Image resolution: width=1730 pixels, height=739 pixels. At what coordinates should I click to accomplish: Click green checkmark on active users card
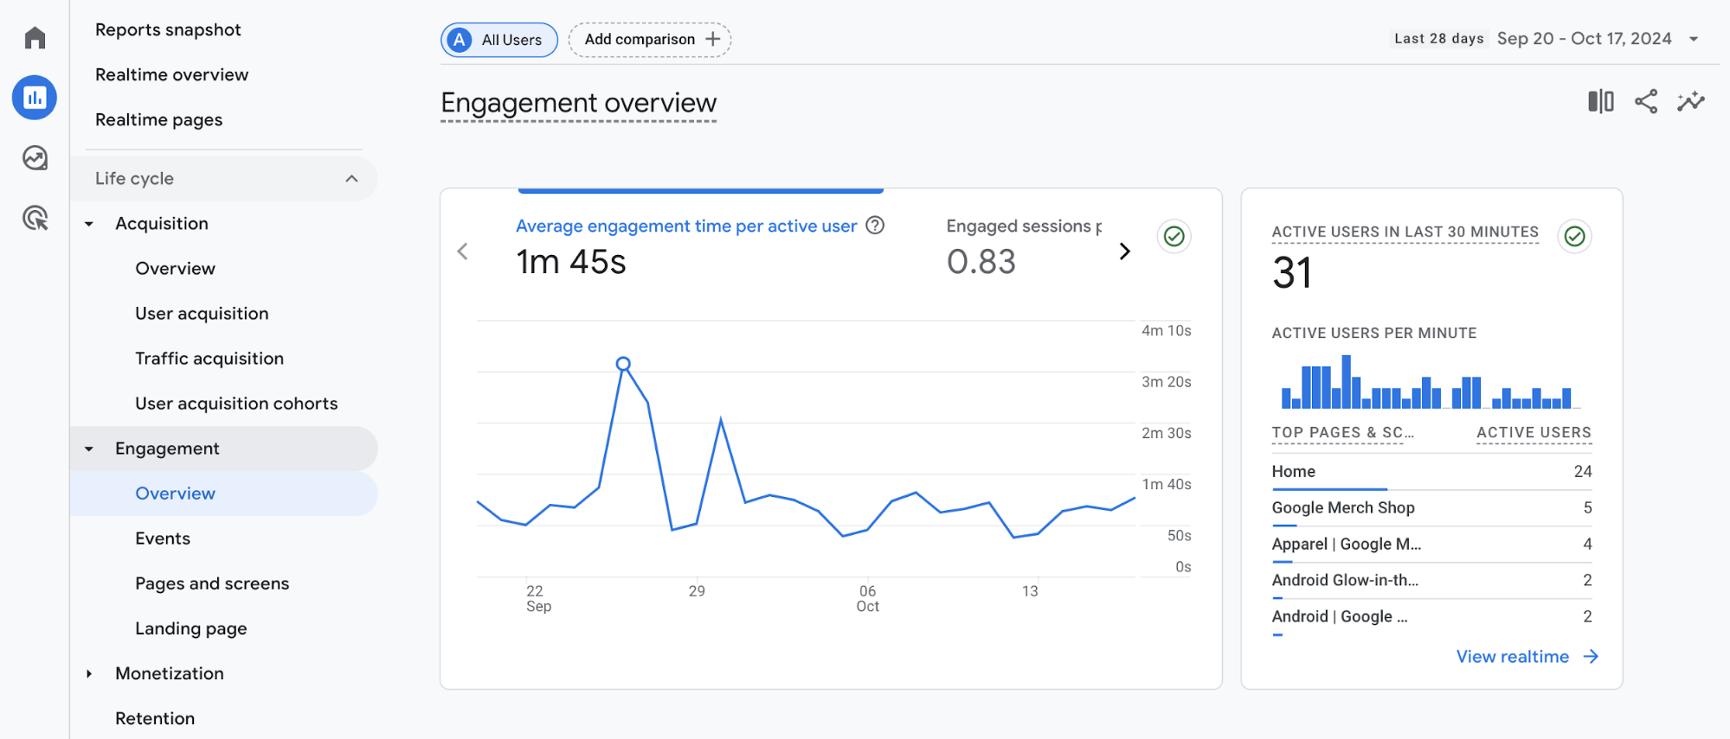pyautogui.click(x=1575, y=236)
